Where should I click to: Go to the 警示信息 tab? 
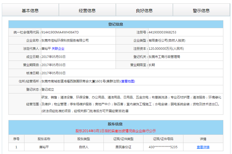point(201,11)
